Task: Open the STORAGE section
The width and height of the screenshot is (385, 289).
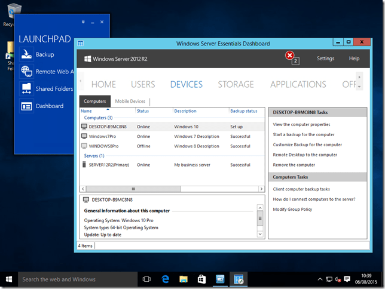Action: coord(236,84)
